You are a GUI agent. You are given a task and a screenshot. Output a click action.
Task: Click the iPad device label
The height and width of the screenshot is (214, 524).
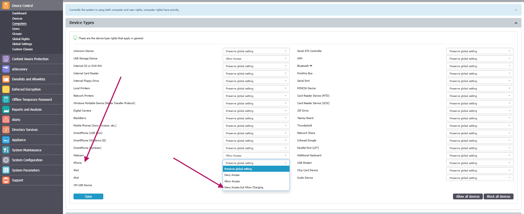(76, 170)
